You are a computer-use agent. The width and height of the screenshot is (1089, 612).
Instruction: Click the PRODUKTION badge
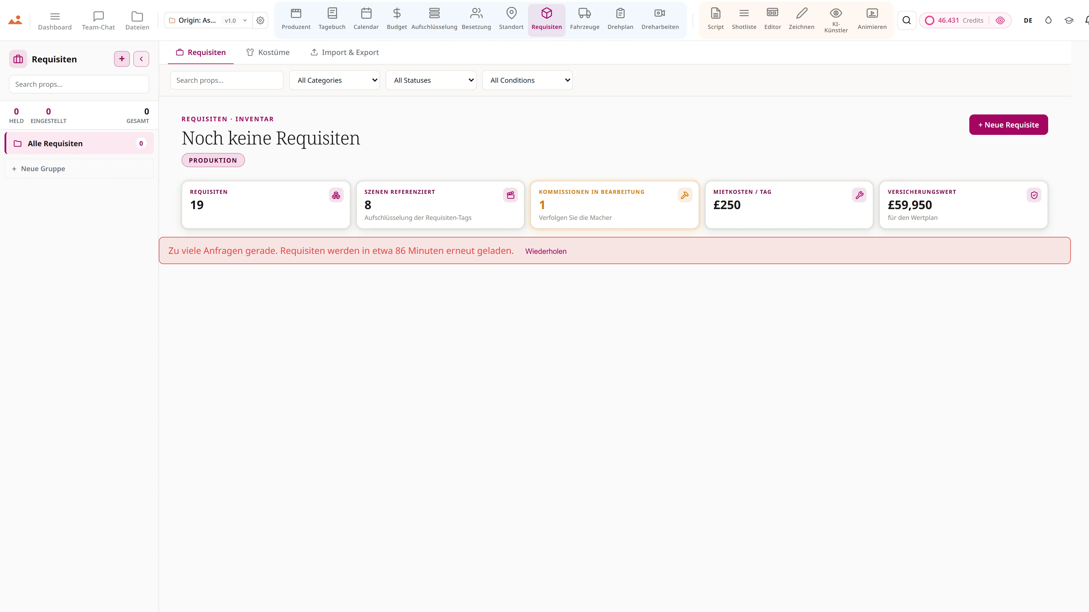coord(213,160)
